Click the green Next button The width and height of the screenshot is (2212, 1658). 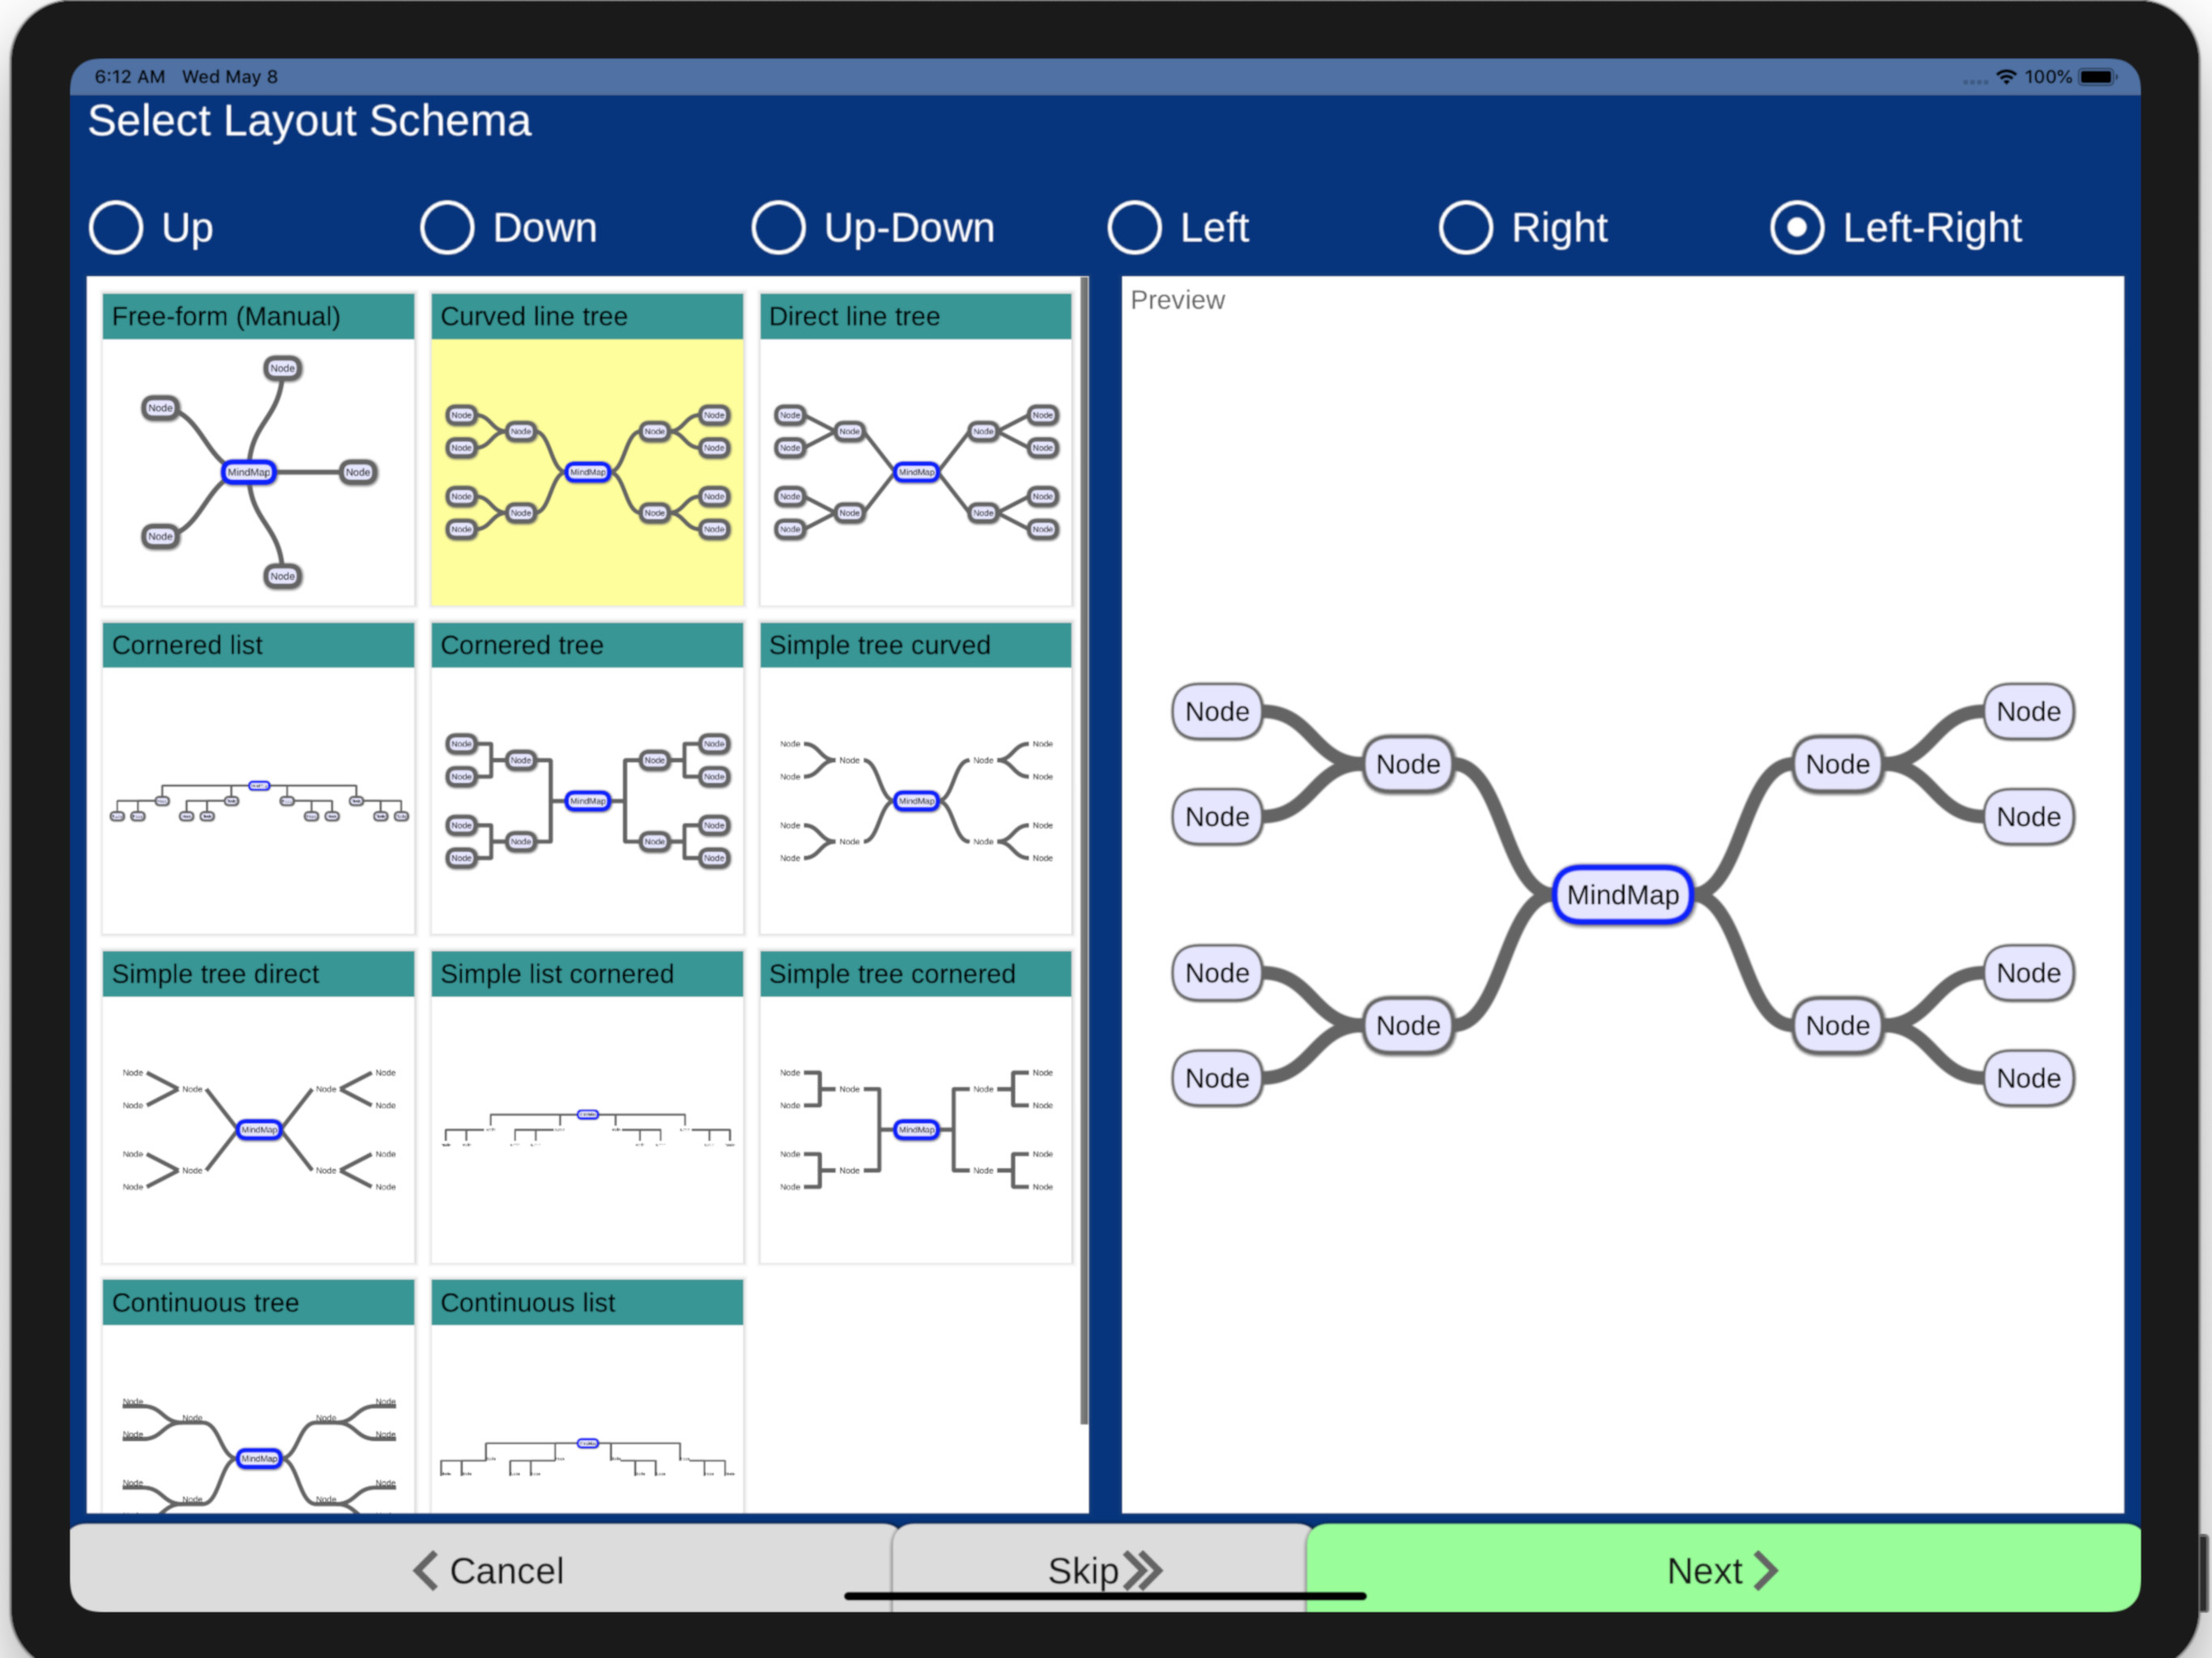(1723, 1569)
